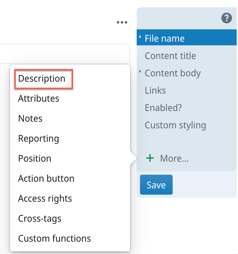Add the Action button option

(x=46, y=179)
